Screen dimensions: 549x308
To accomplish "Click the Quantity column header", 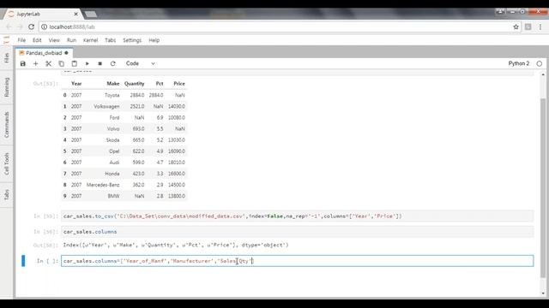I will (x=134, y=84).
